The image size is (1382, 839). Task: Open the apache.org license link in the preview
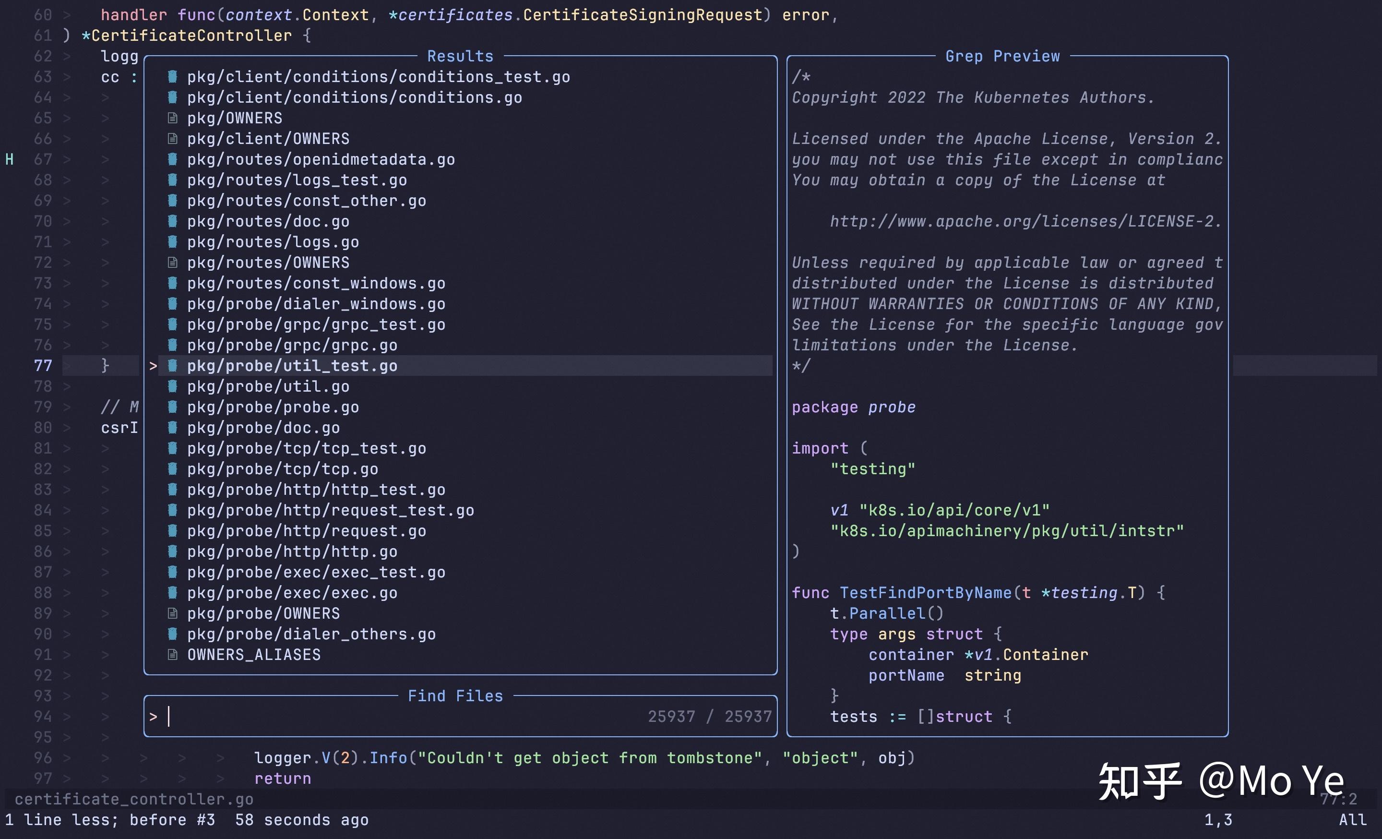(1024, 221)
